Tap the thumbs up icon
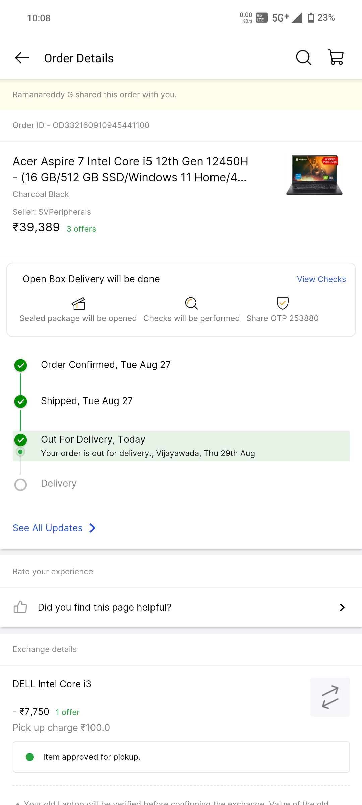Screen dimensions: 362x805 (20, 607)
